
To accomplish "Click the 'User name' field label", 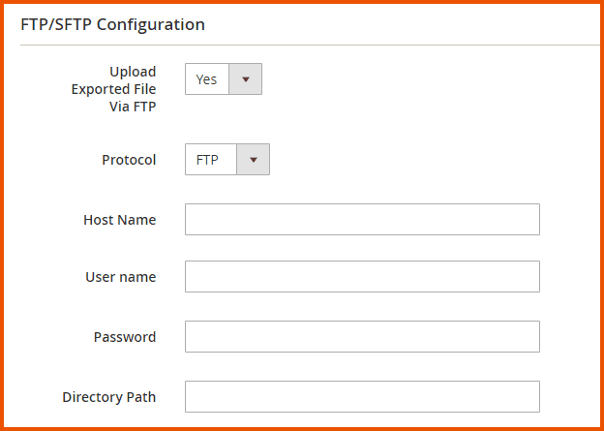I will tap(121, 277).
